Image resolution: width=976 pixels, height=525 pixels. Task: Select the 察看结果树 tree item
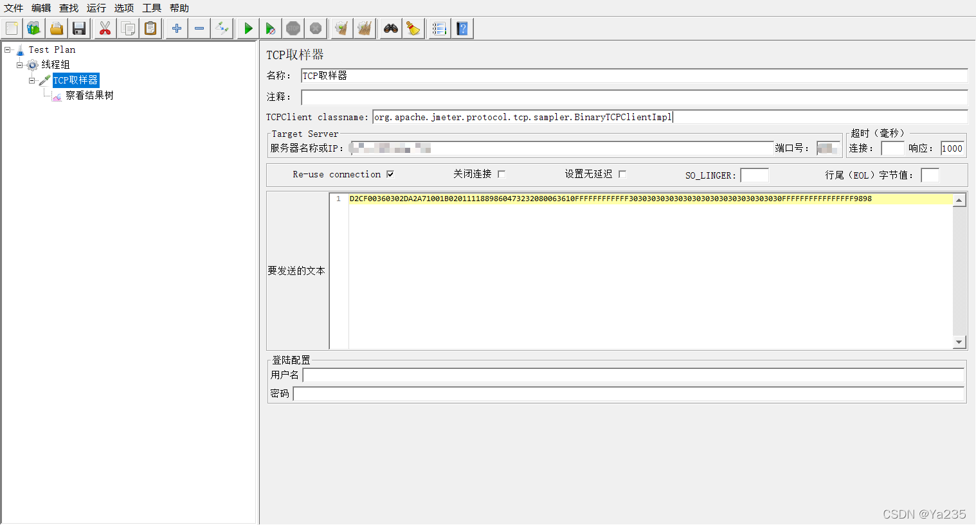click(89, 96)
